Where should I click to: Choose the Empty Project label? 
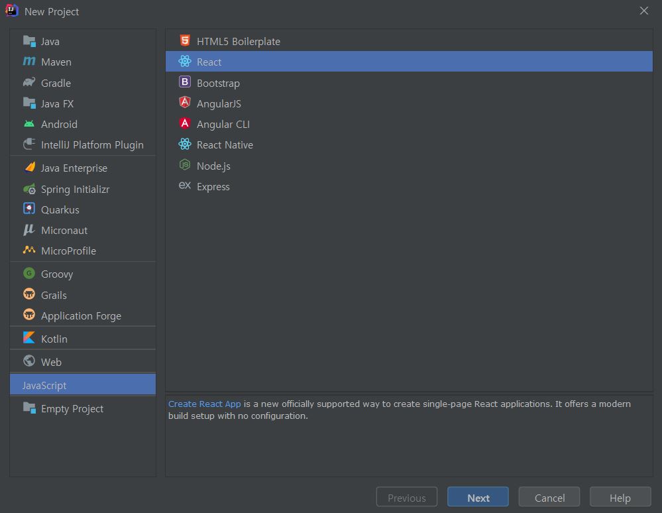pyautogui.click(x=72, y=409)
